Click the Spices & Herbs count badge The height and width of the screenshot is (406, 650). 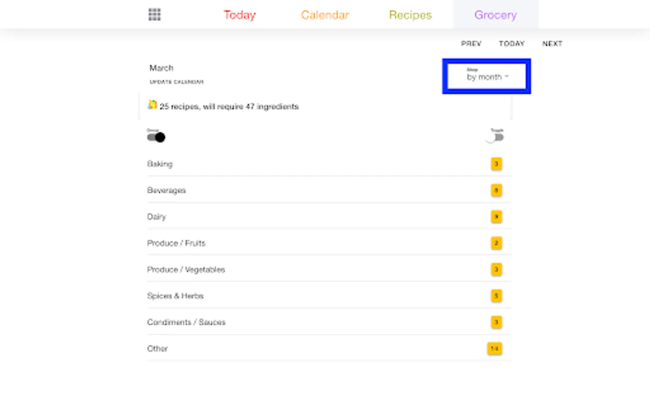click(496, 296)
